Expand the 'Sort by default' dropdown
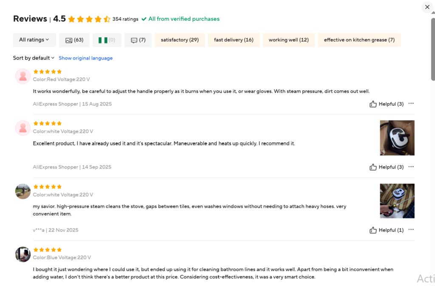 coord(34,58)
